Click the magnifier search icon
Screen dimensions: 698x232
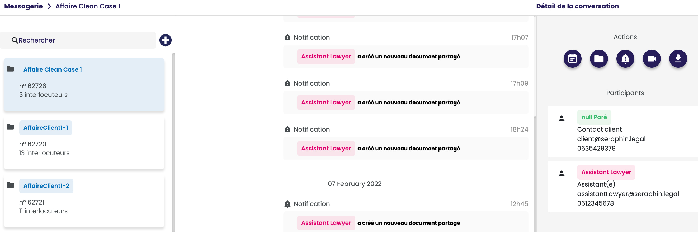[x=15, y=40]
